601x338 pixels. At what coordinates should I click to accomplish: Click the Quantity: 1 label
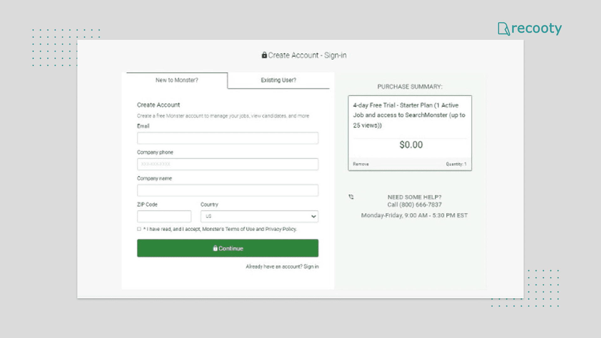(x=456, y=164)
